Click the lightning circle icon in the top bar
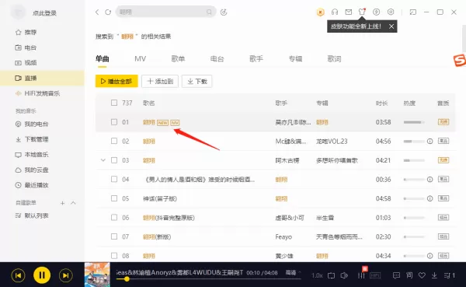 [x=376, y=12]
